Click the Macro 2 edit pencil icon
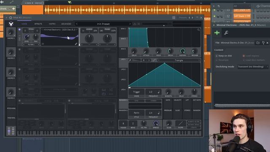This screenshot has width=270, height=152. point(15,55)
